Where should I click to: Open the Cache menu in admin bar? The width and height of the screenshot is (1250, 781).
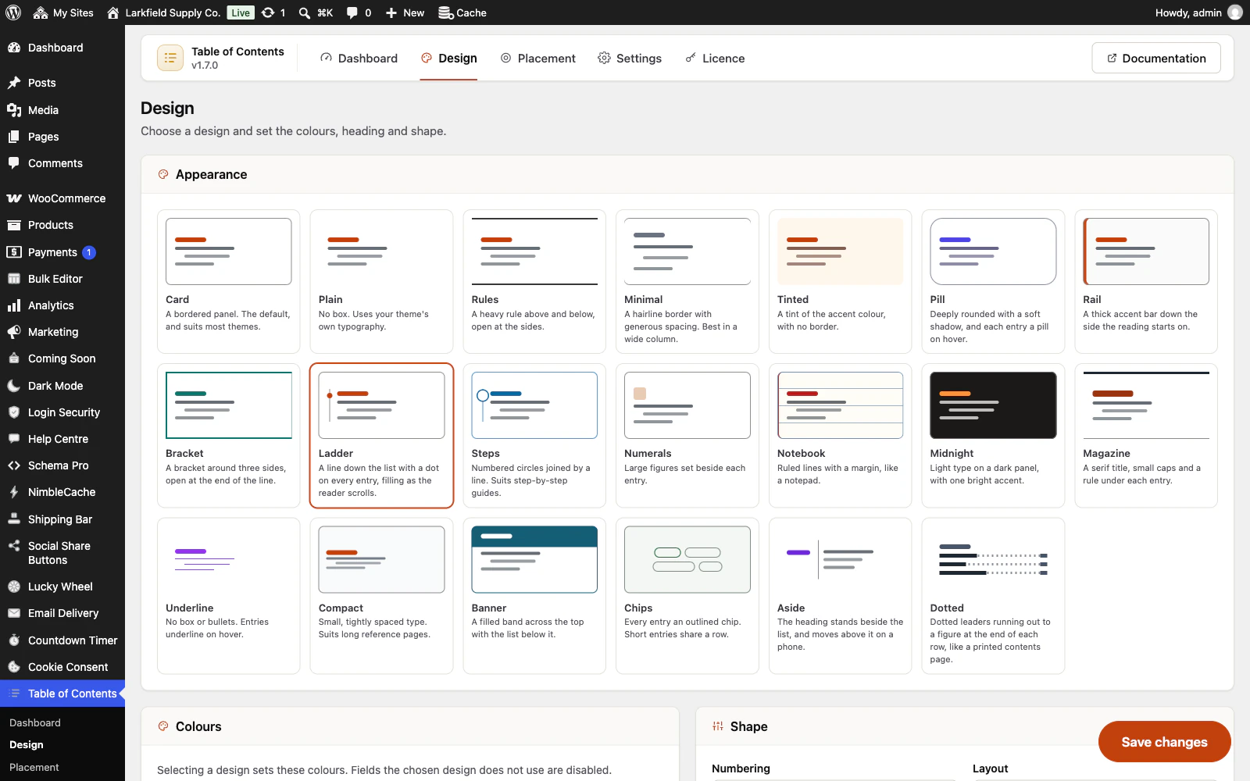pos(462,12)
